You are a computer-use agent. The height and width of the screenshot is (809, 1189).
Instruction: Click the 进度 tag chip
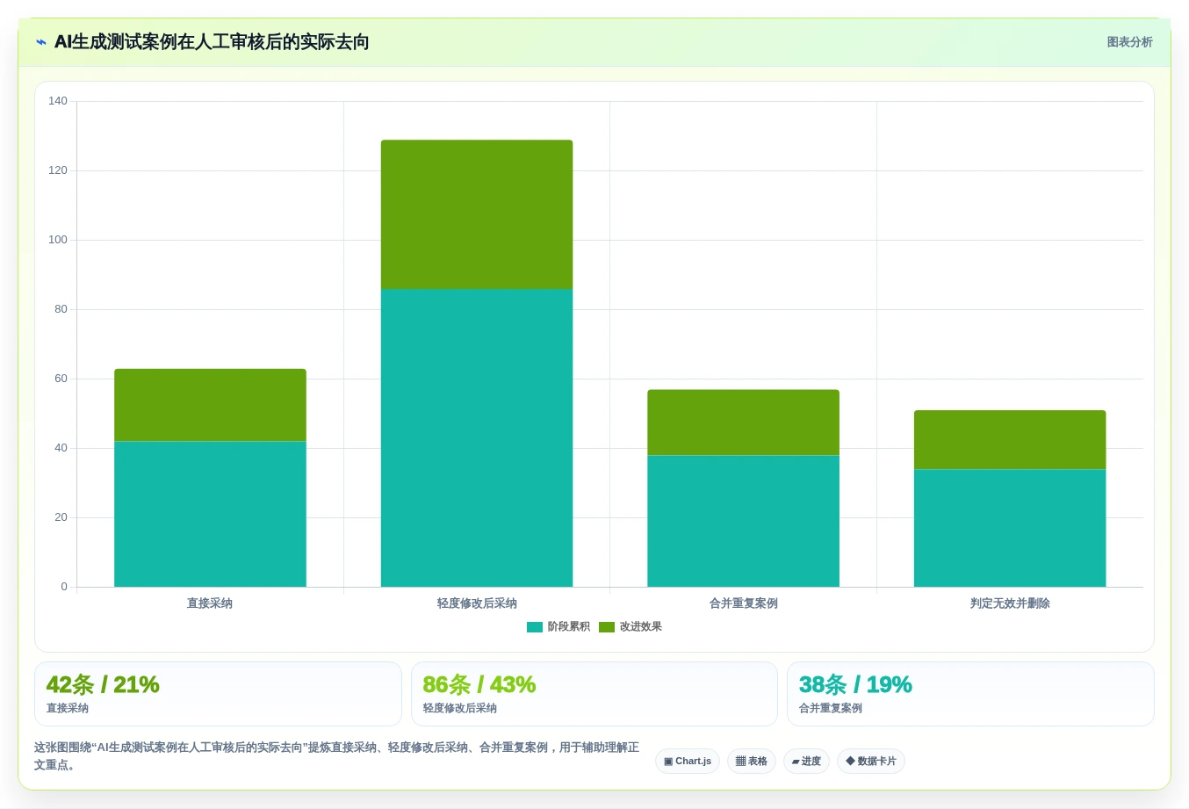806,761
